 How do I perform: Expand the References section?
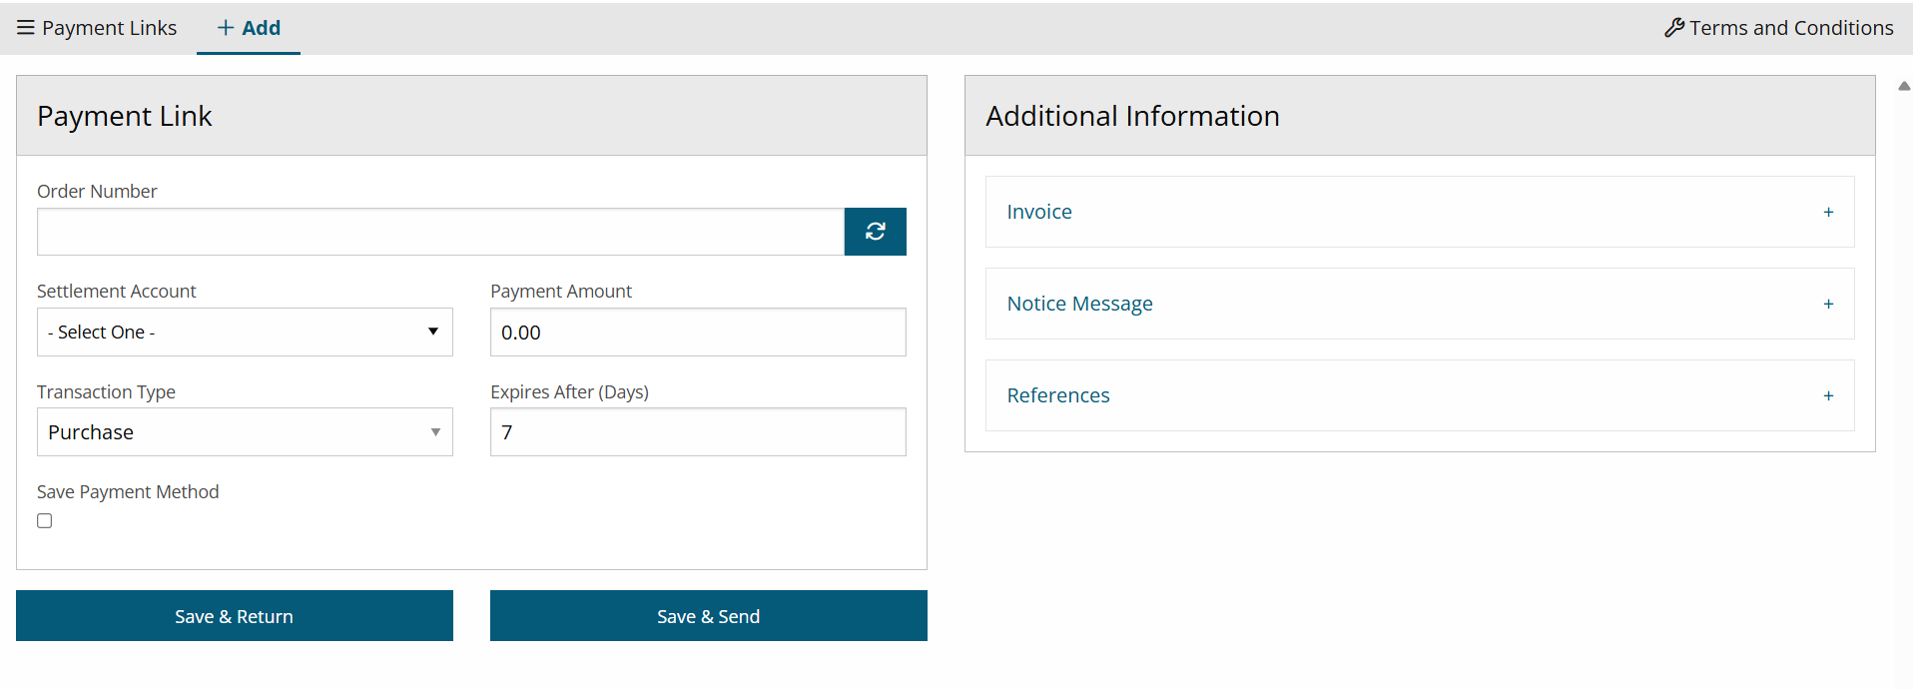click(x=1058, y=395)
